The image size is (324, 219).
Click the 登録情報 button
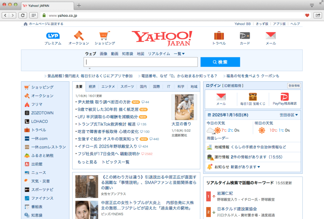point(294,86)
